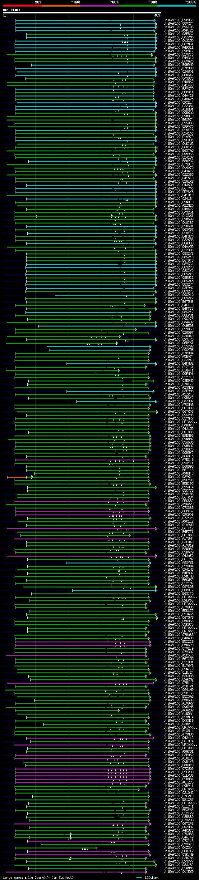199x880 pixels.
Task: Open hit UniRef100_A9P8S6
Action: 178,20
